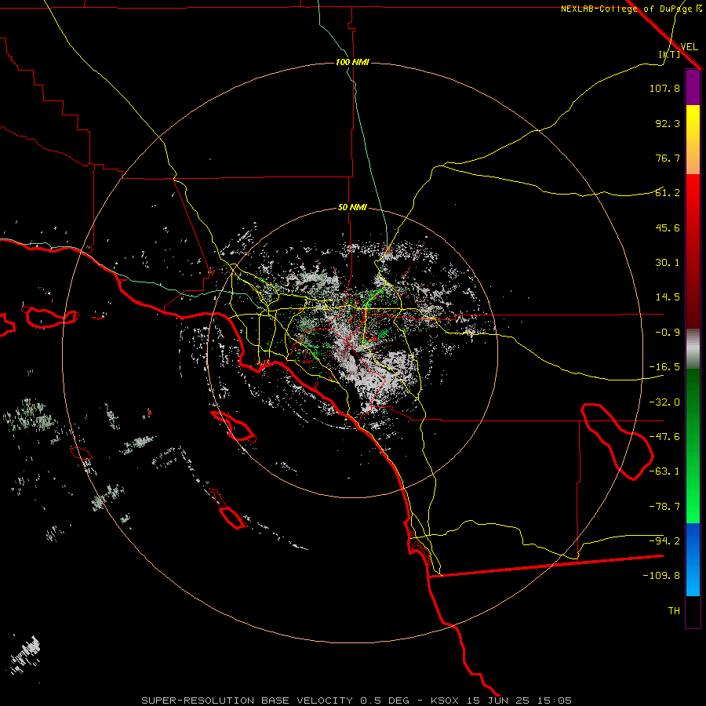Viewport: 706px width, 706px height.
Task: Click the Super-Resolution Base Velocity caption
Action: tap(357, 701)
